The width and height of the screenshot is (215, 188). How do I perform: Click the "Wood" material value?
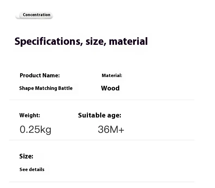click(x=110, y=88)
